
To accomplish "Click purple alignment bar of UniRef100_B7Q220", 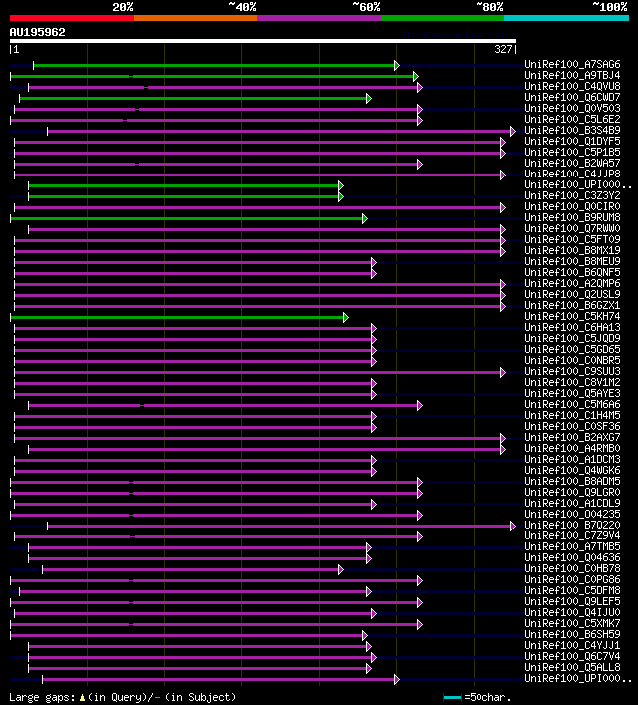I will (279, 526).
